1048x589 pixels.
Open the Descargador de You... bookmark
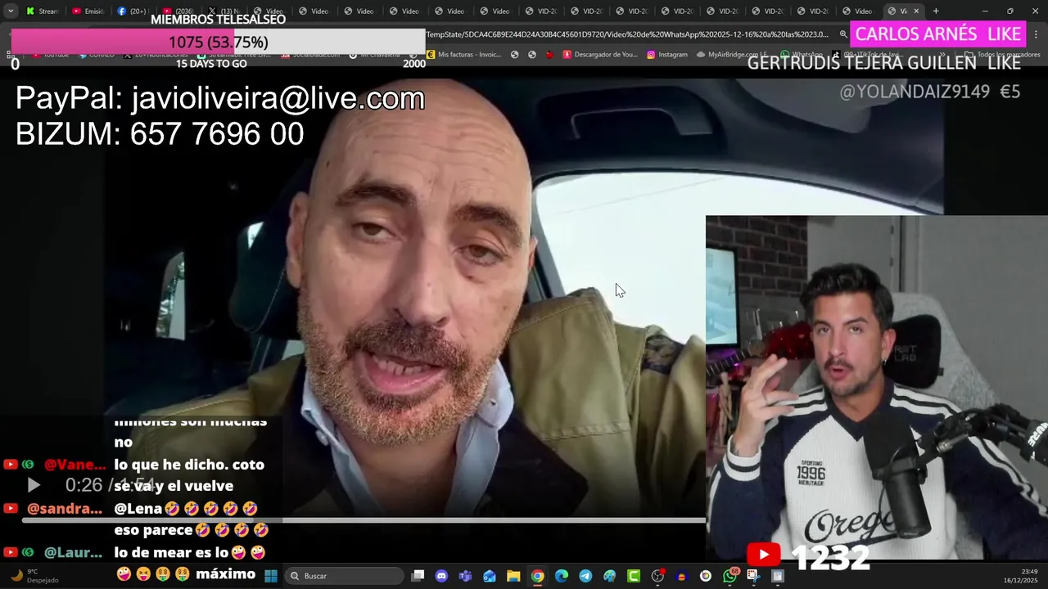pos(600,55)
